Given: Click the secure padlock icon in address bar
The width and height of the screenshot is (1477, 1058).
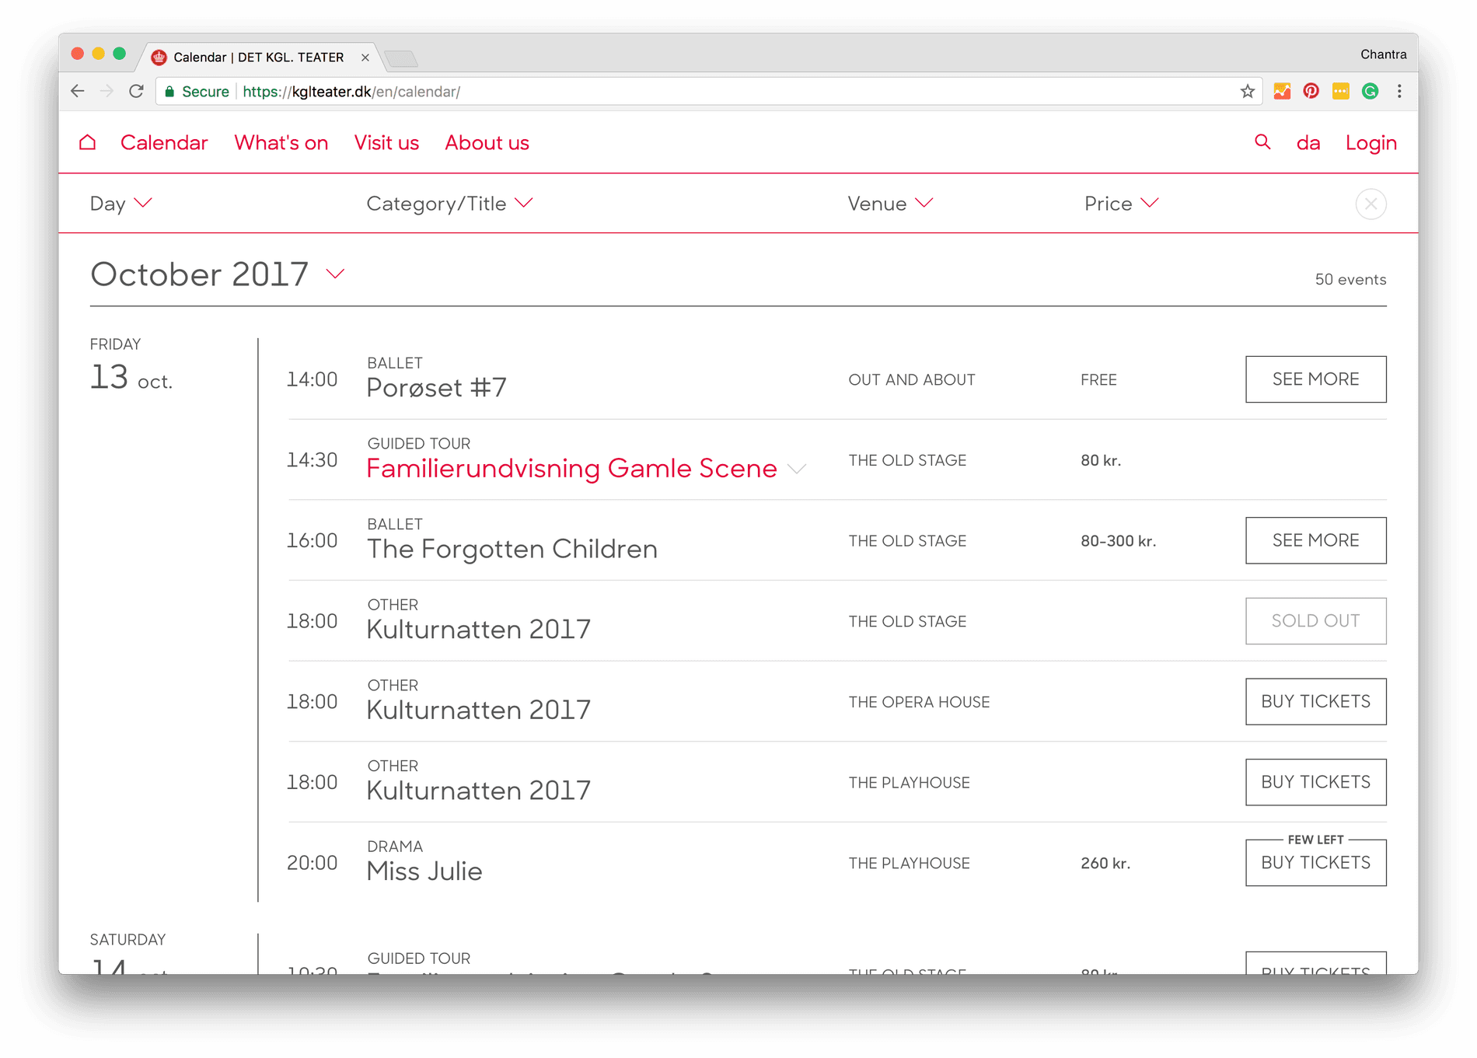Looking at the screenshot, I should coord(169,91).
